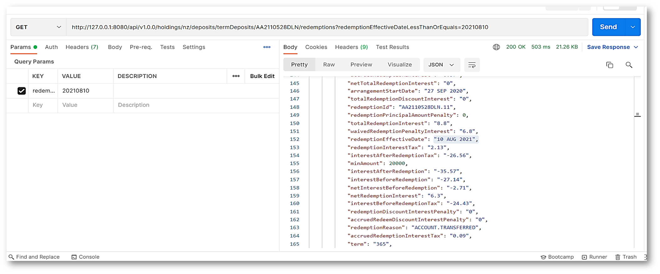Open the JSON format dropdown
The image size is (660, 274).
(x=441, y=65)
